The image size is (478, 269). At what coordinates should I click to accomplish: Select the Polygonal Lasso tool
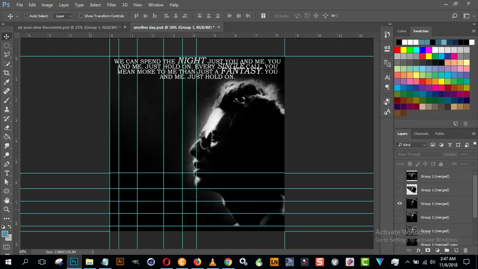[x=7, y=55]
